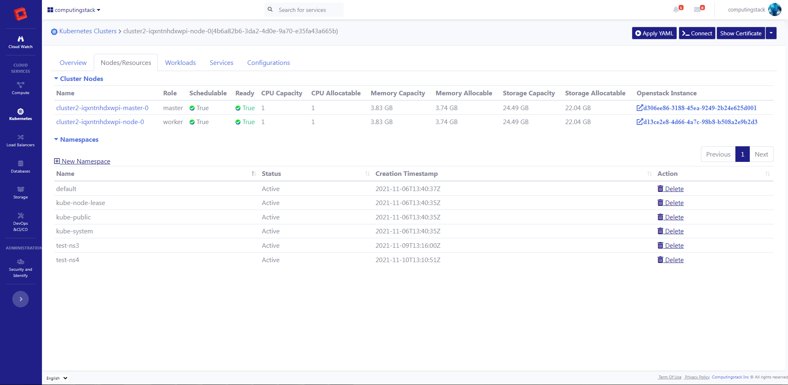Select the Nodes/Resources tab
788x385 pixels.
pos(126,62)
